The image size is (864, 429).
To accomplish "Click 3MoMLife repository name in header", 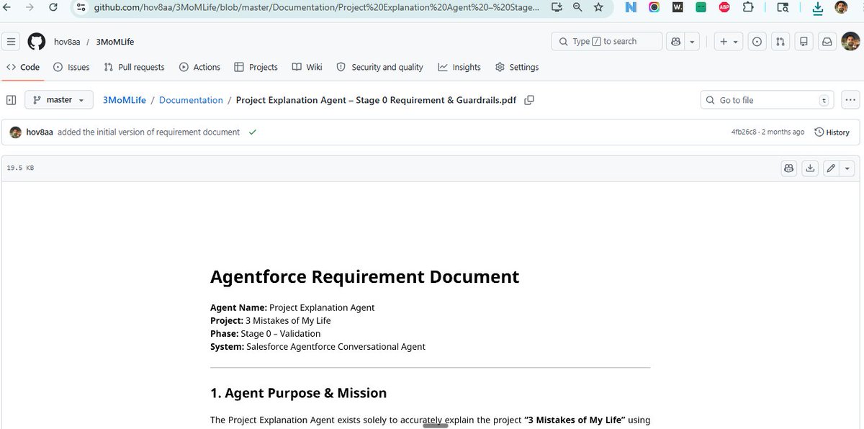I will (x=115, y=42).
